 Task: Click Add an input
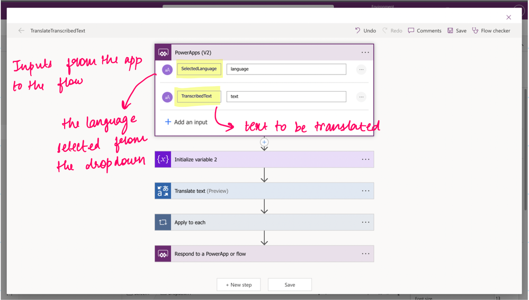186,122
